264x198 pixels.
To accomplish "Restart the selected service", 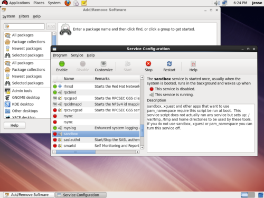I will [x=169, y=66].
